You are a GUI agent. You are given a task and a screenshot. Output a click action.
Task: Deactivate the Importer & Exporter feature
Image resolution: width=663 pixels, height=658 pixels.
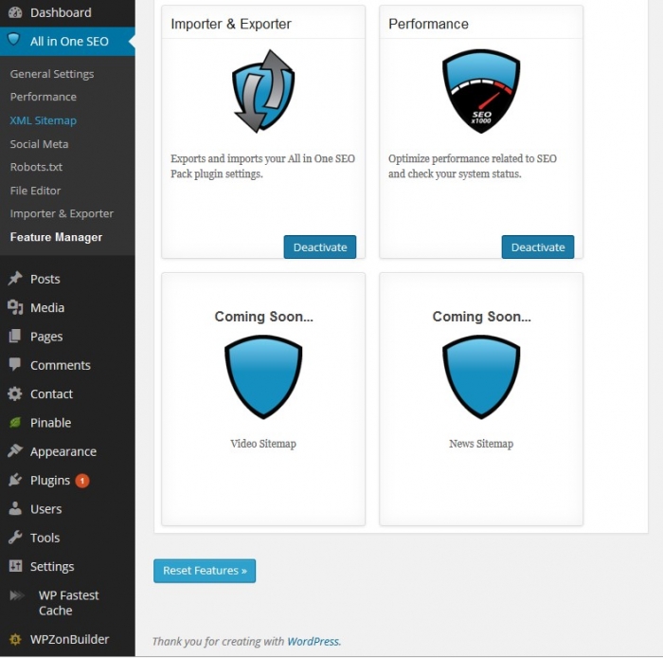(320, 247)
